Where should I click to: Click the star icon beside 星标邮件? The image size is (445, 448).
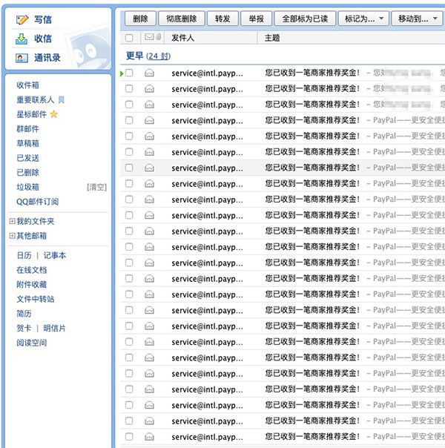pyautogui.click(x=53, y=114)
